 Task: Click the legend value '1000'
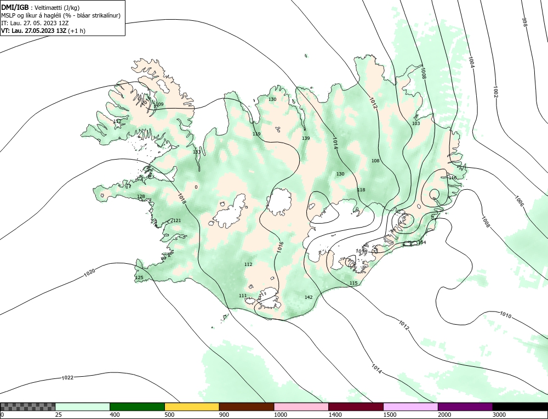click(x=281, y=415)
